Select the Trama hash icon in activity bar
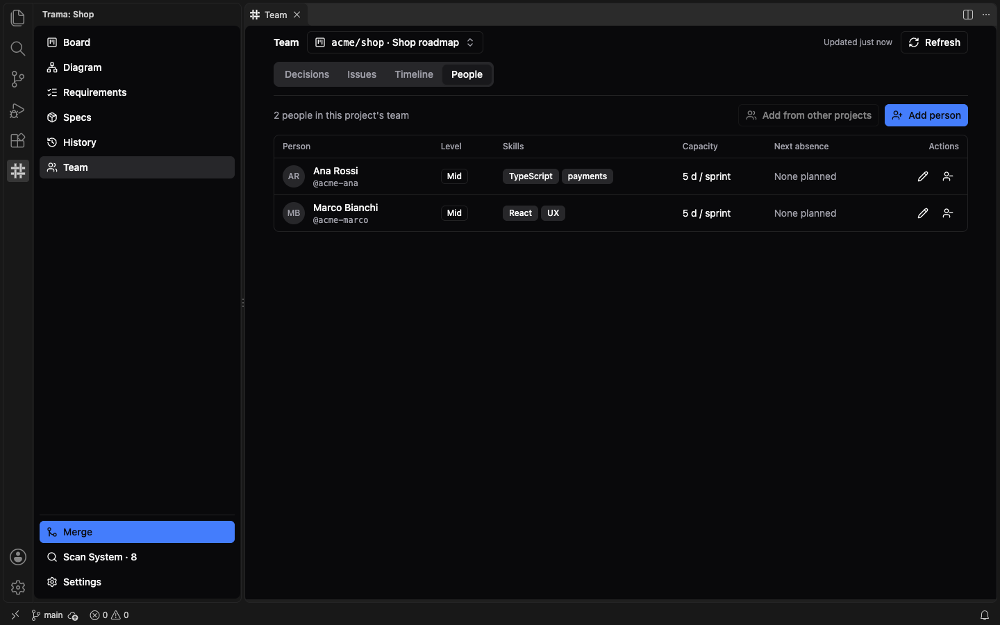Screen dimensions: 1000x625 [x=18, y=171]
